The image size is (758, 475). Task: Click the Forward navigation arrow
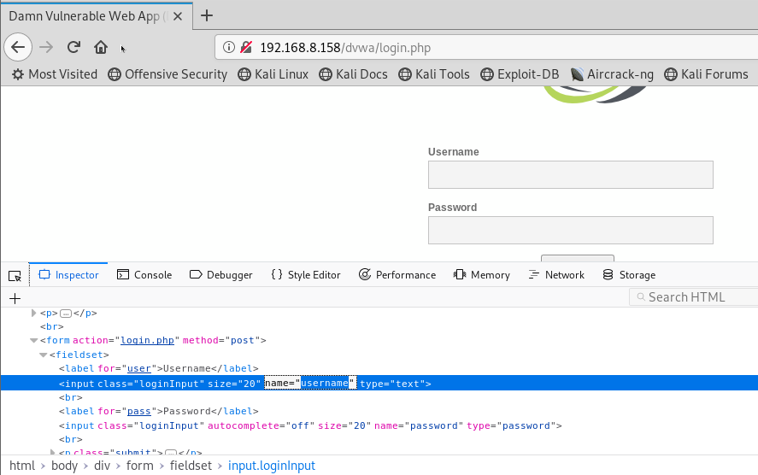pos(46,47)
